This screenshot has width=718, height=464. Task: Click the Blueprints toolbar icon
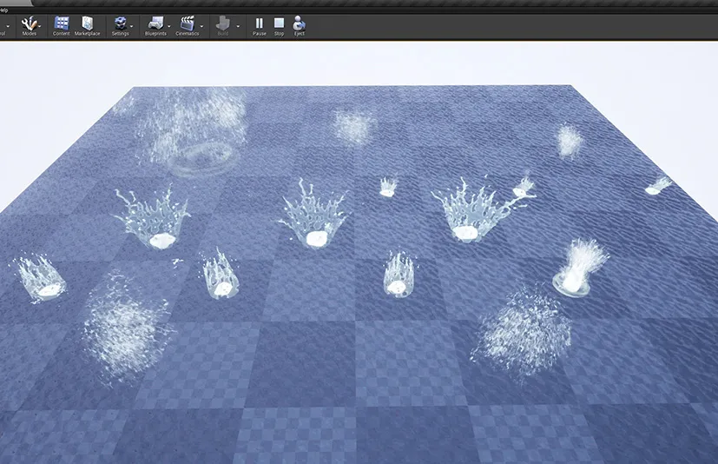click(155, 23)
